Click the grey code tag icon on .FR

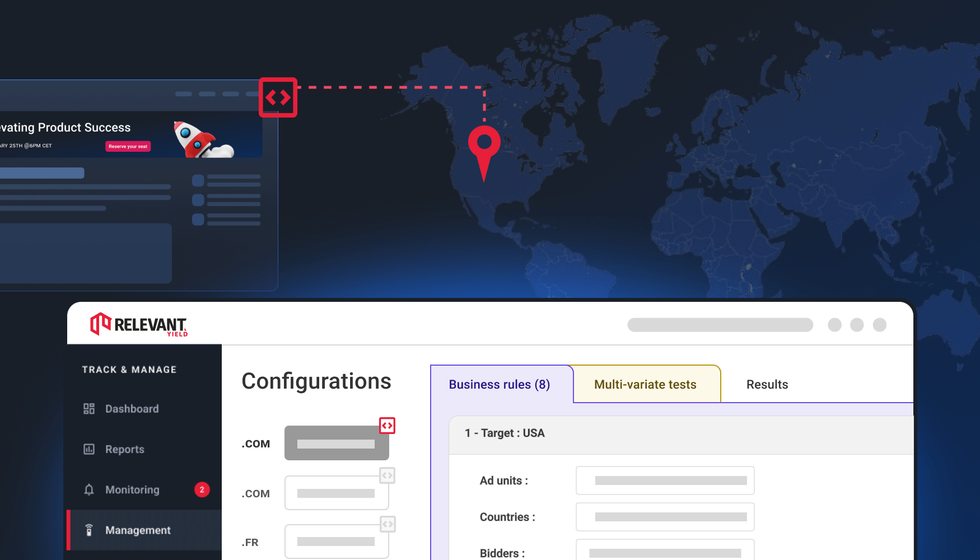point(387,524)
